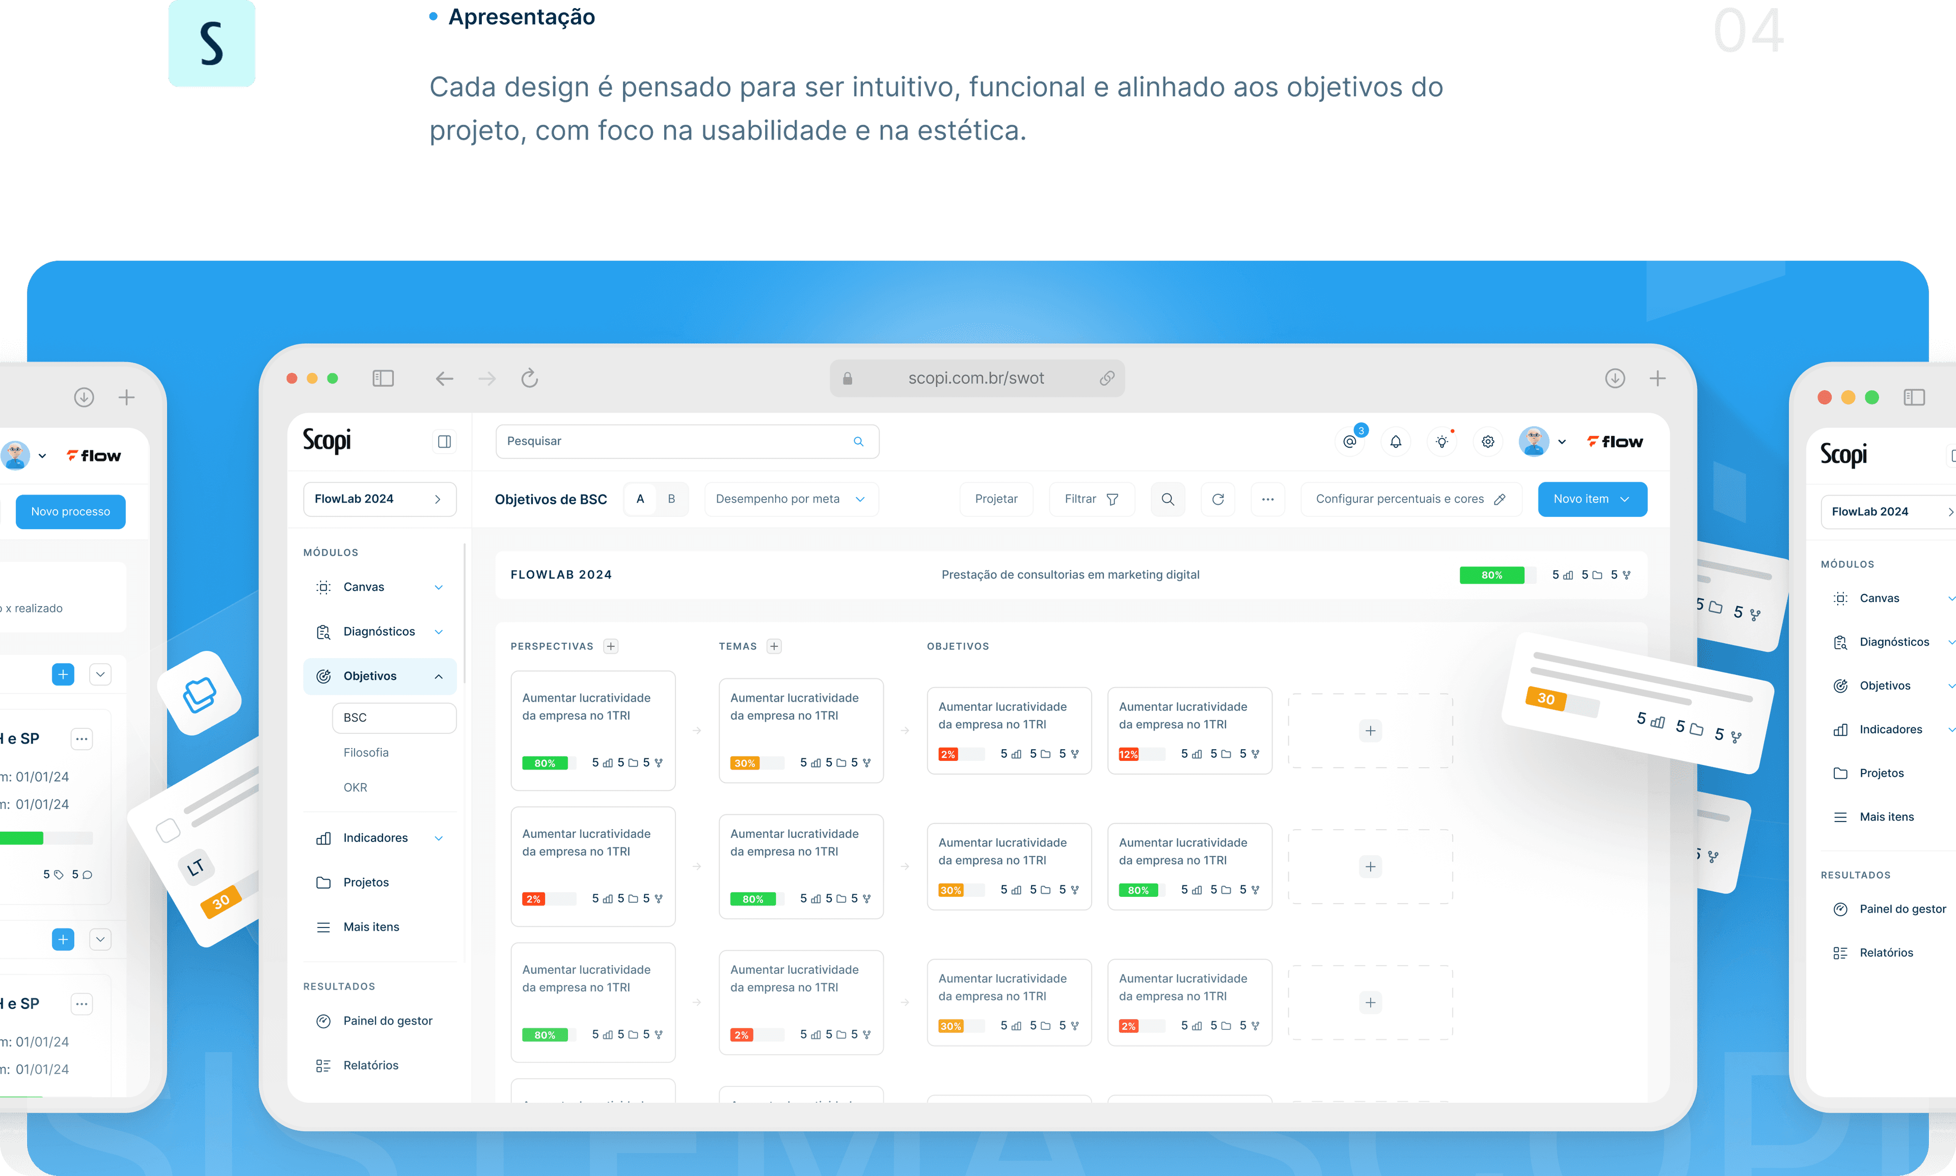Screen dimensions: 1956x1176
Task: Open Desempenho por meta dropdown
Action: (x=791, y=499)
